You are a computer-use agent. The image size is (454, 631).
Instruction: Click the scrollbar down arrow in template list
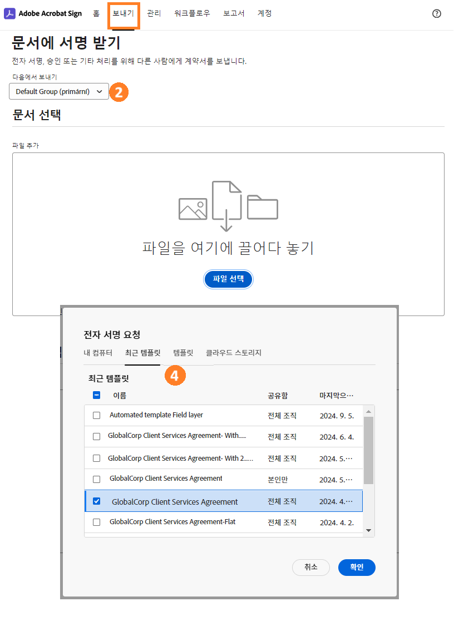(368, 530)
